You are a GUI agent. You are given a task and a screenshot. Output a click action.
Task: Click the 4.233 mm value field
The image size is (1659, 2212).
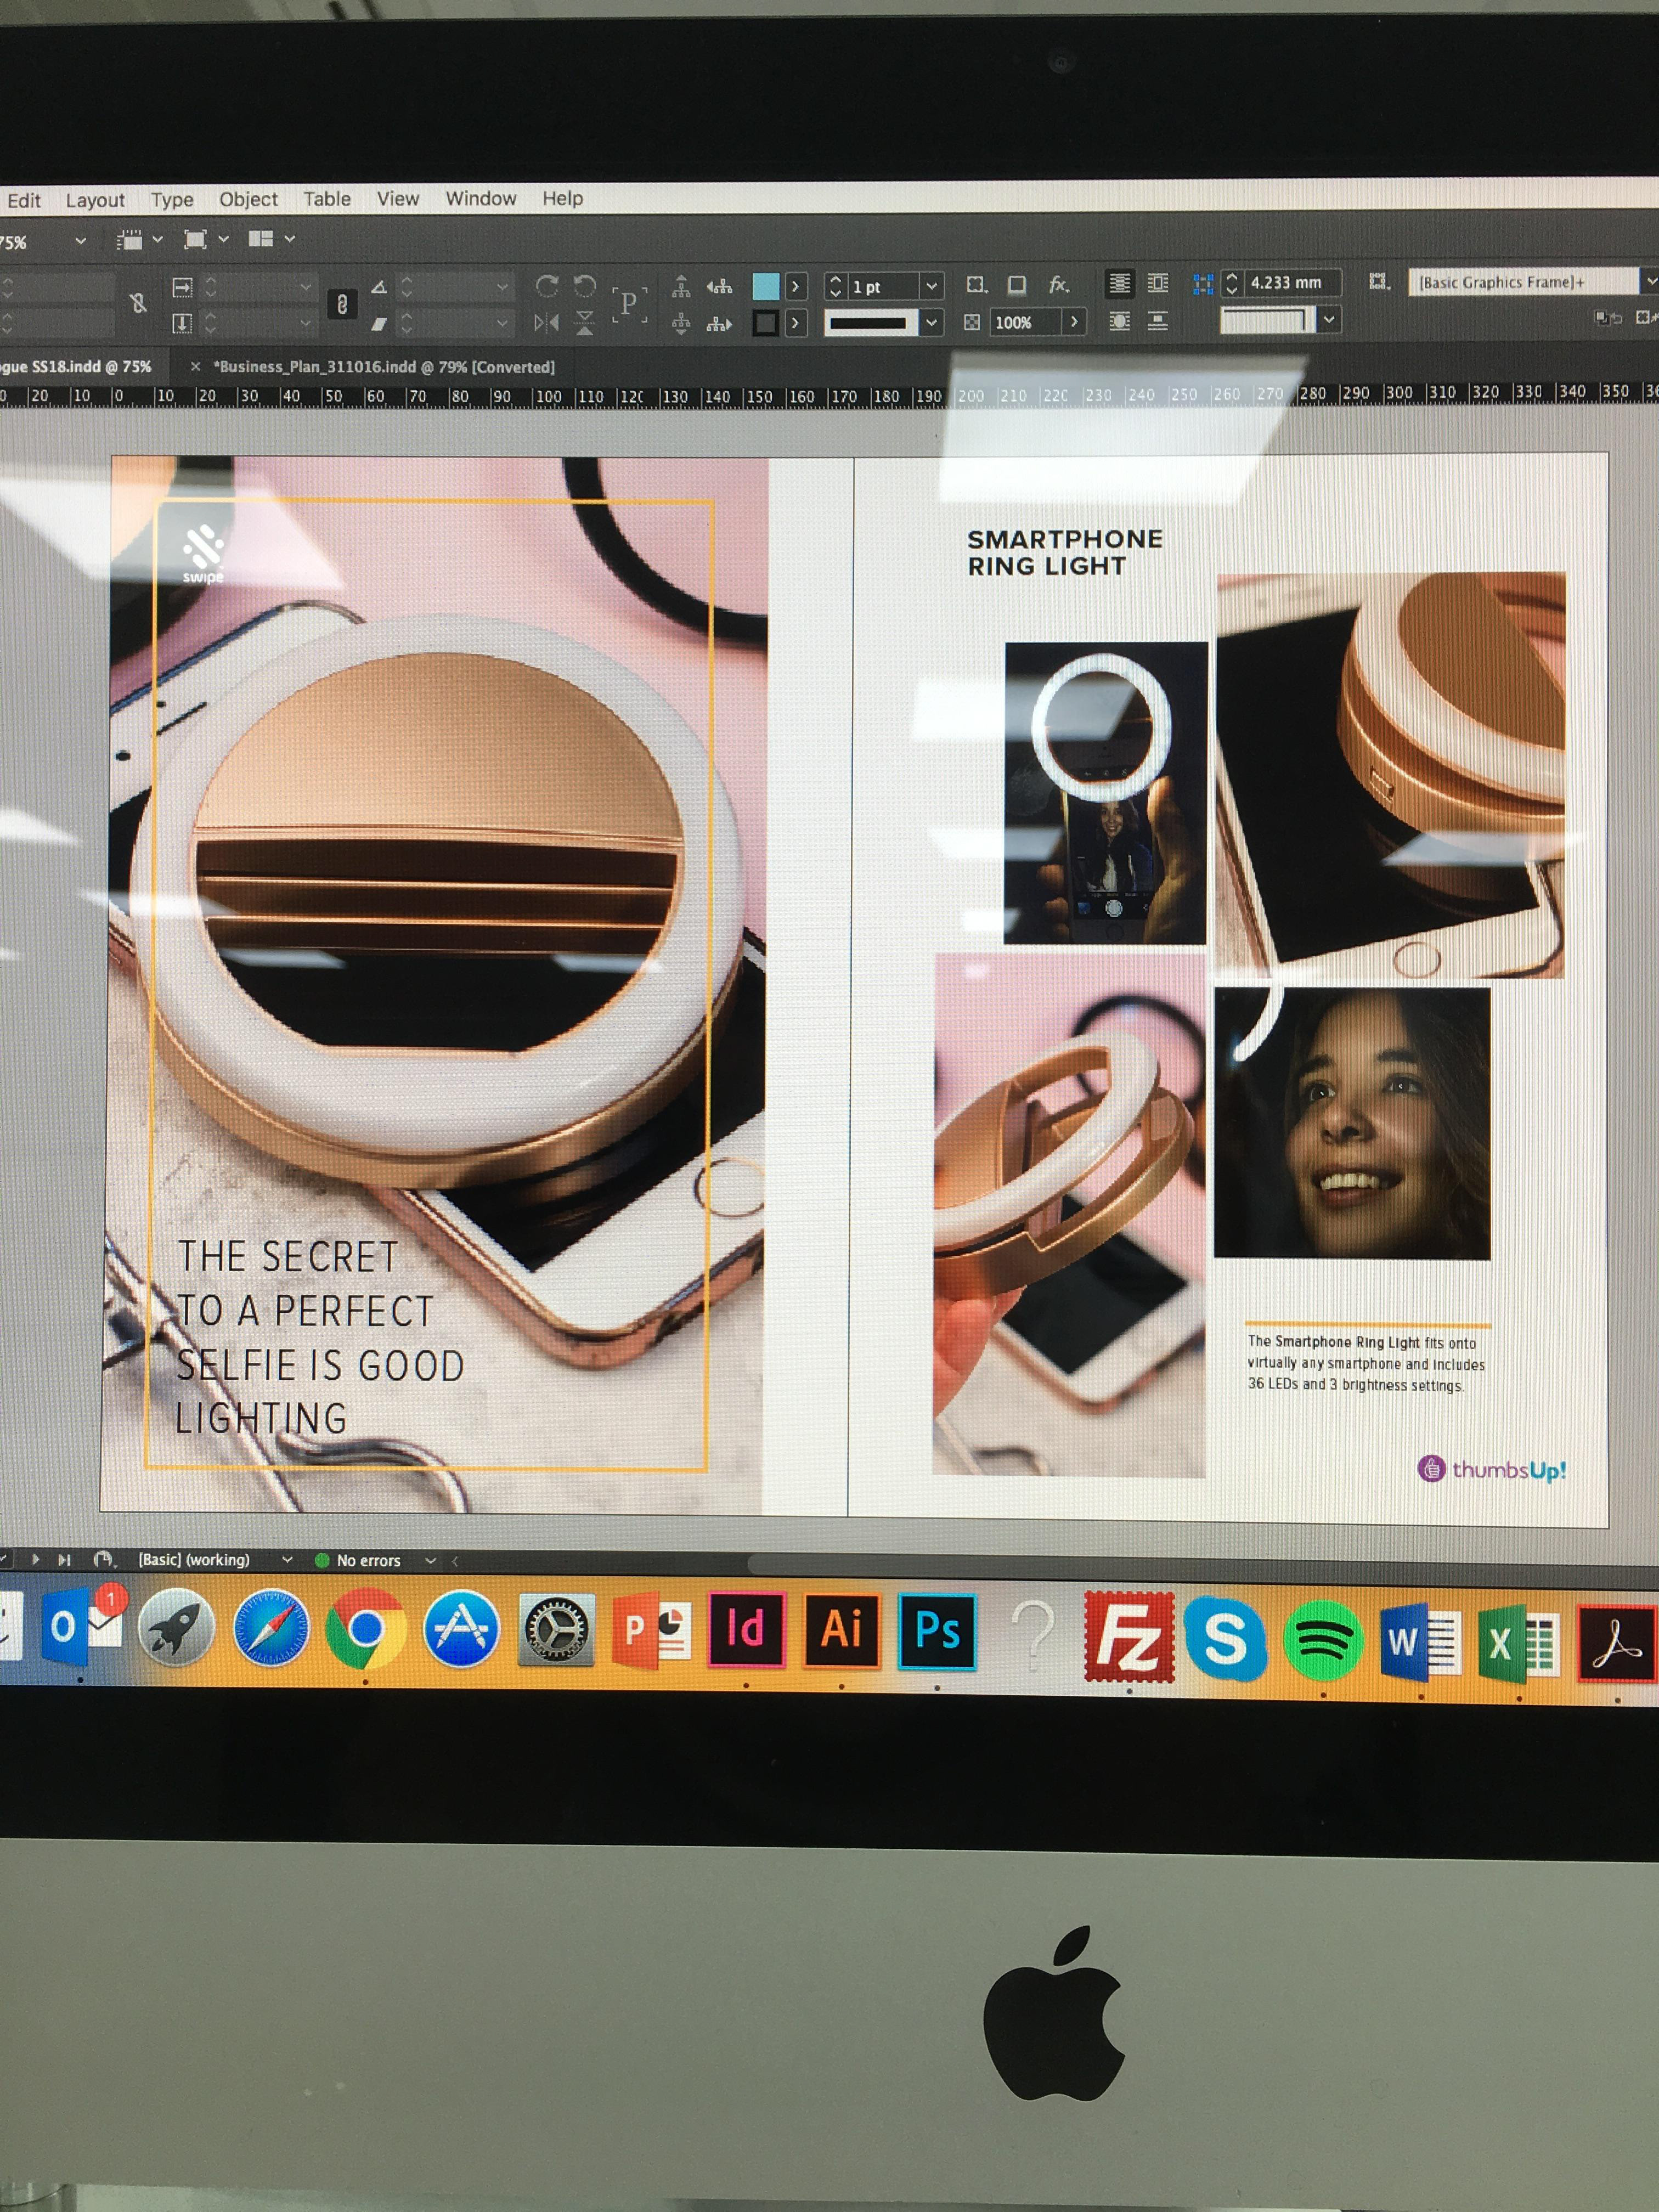click(x=1294, y=283)
